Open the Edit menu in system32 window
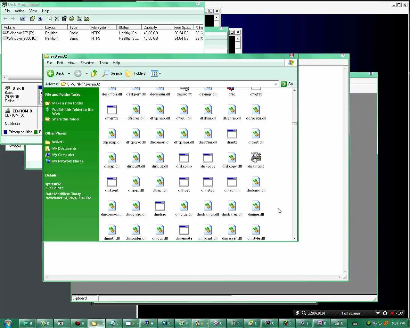This screenshot has width=410, height=328. click(60, 63)
